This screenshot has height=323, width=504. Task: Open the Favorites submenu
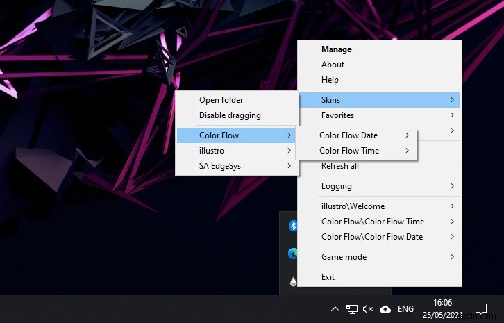[380, 115]
